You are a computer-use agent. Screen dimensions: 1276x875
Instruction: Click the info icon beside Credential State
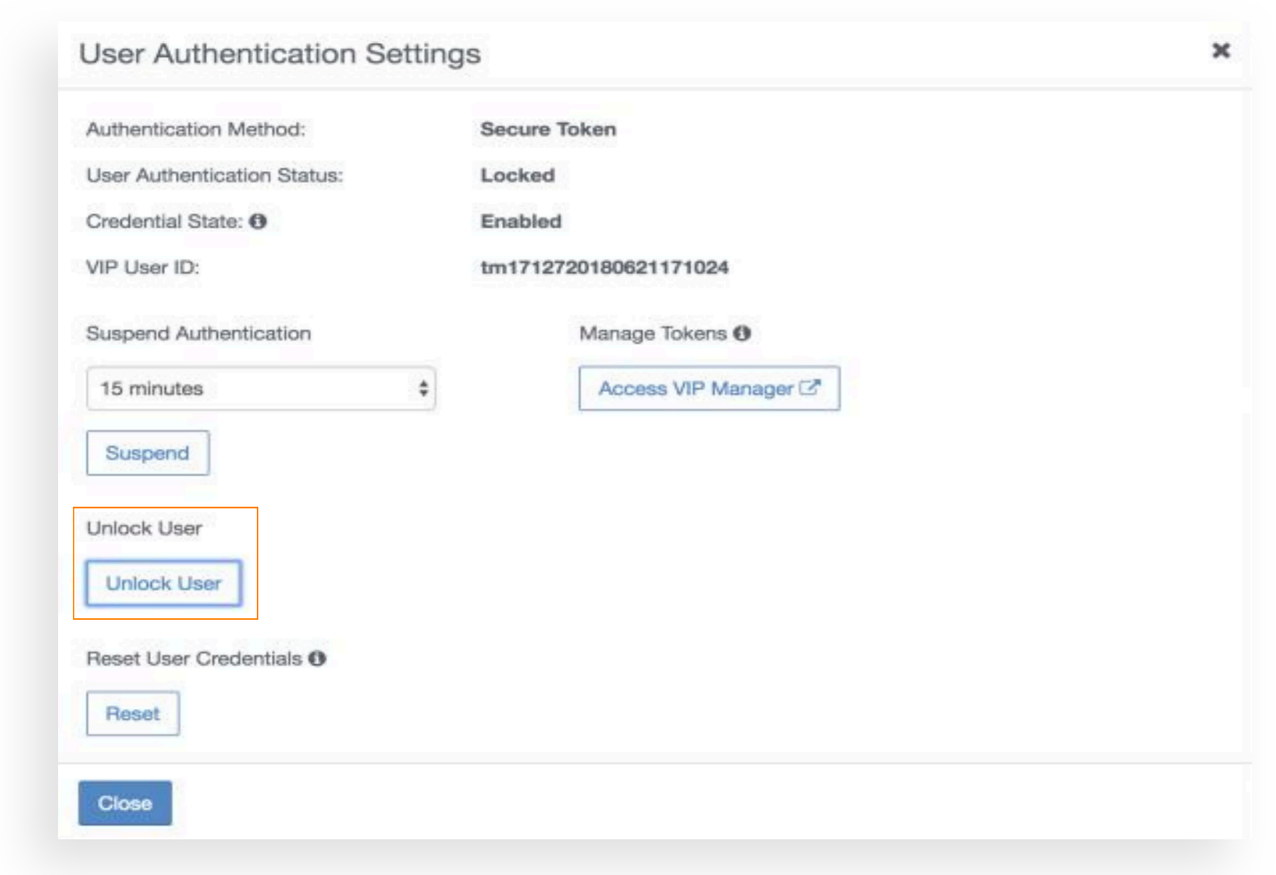[258, 222]
